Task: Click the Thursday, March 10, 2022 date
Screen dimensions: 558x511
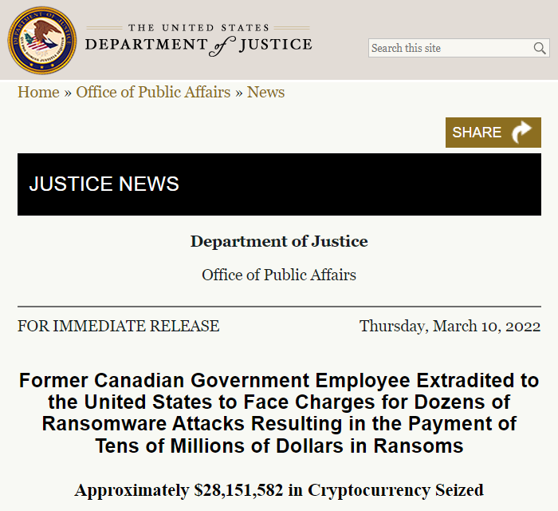Action: pyautogui.click(x=450, y=326)
